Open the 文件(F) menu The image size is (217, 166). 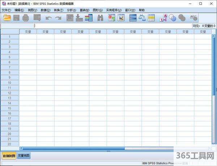coord(7,10)
